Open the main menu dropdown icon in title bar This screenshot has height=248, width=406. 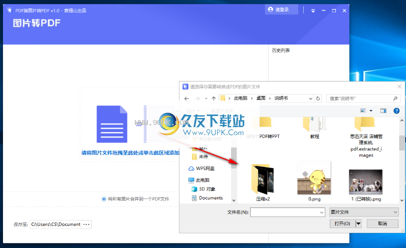click(313, 10)
